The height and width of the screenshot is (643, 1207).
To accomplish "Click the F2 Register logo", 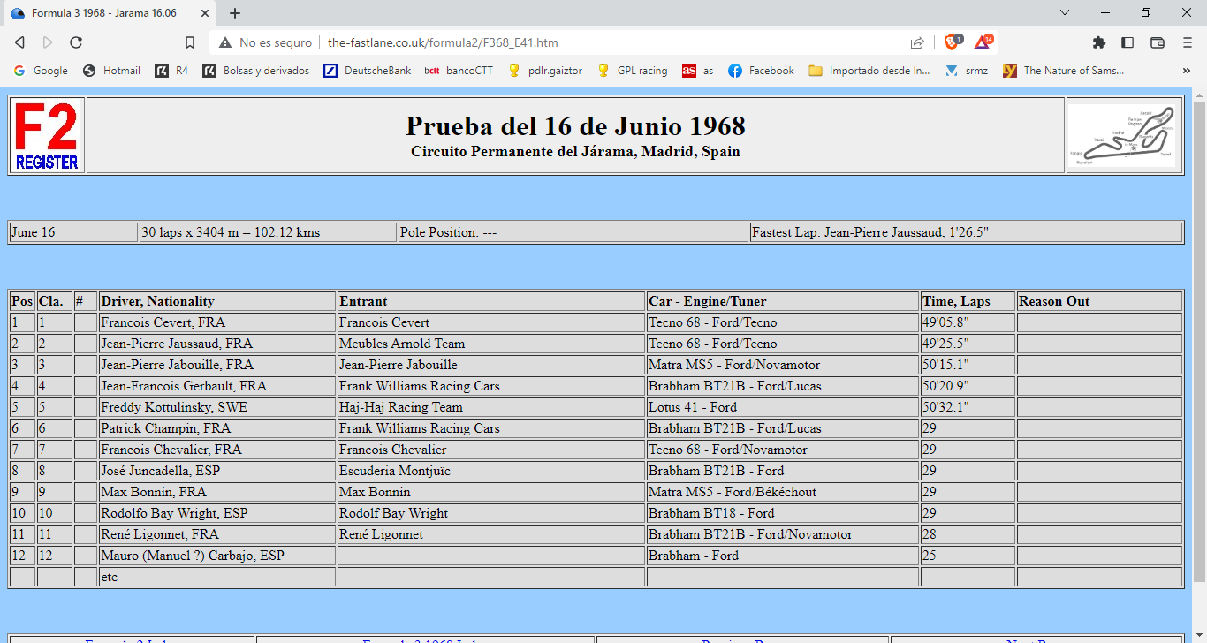I will pos(47,135).
